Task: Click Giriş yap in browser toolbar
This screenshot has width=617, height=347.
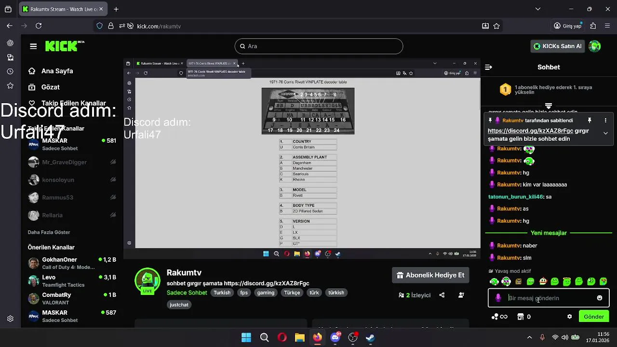Action: (567, 26)
